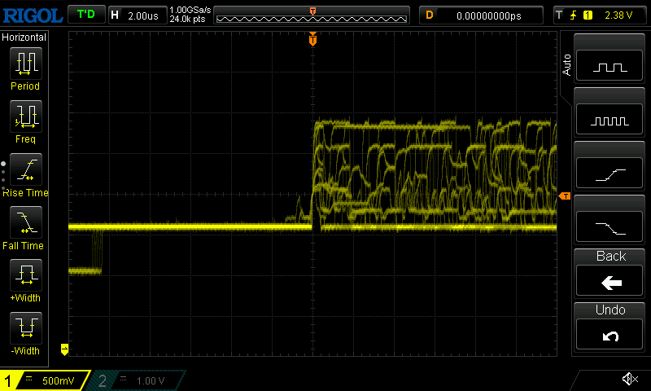The image size is (651, 391).
Task: Open the Horizontal menu header
Action: coord(25,37)
